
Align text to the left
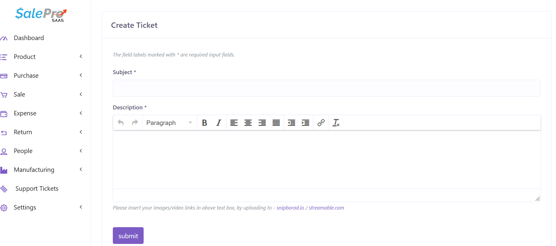tap(234, 123)
